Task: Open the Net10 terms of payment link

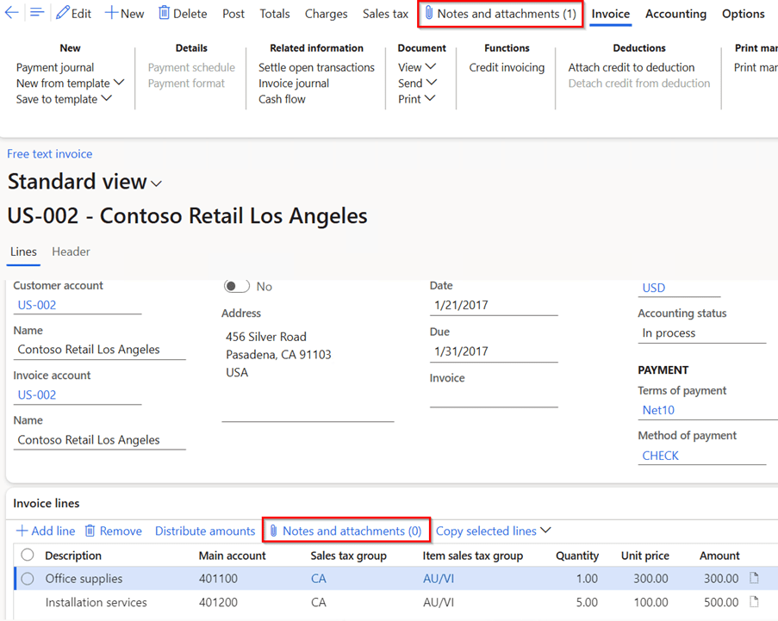Action: pyautogui.click(x=658, y=410)
